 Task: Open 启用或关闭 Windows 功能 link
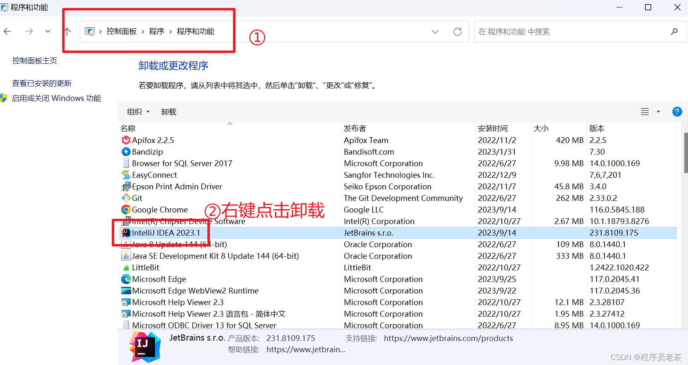pos(56,98)
